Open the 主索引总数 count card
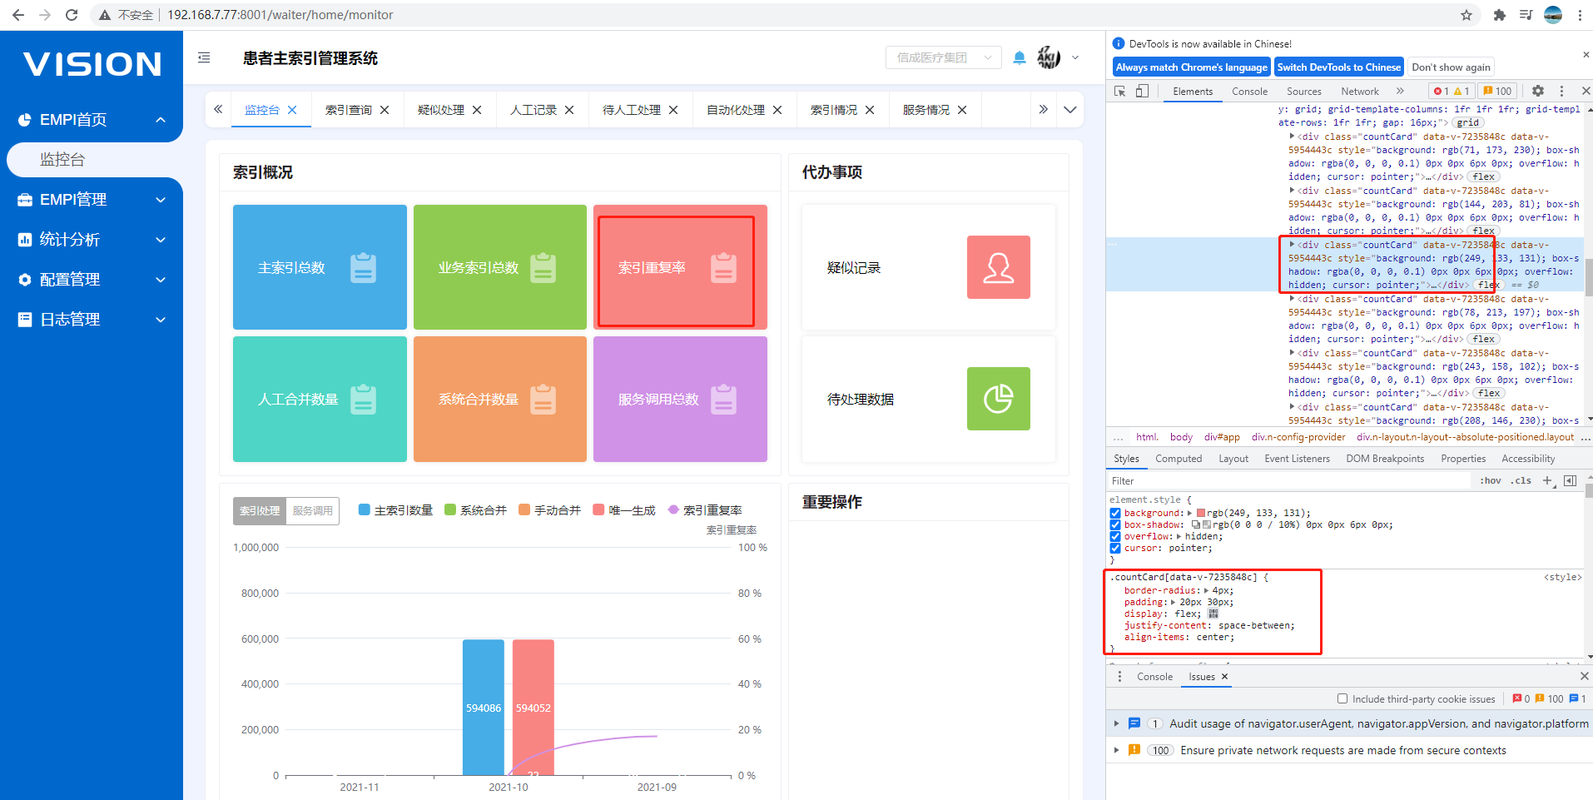The image size is (1593, 800). tap(320, 267)
